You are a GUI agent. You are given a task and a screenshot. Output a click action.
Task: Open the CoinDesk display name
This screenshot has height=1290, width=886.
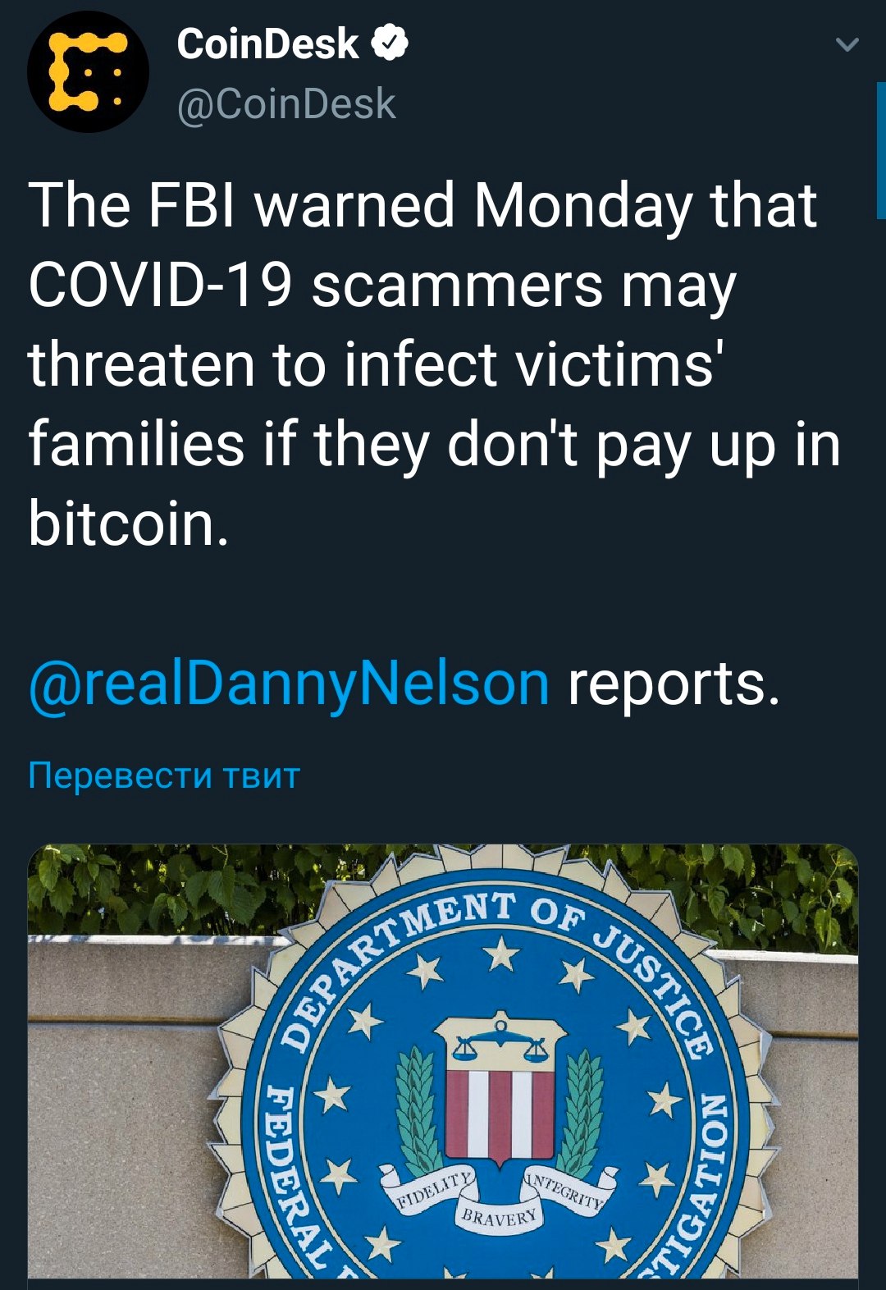pos(267,43)
